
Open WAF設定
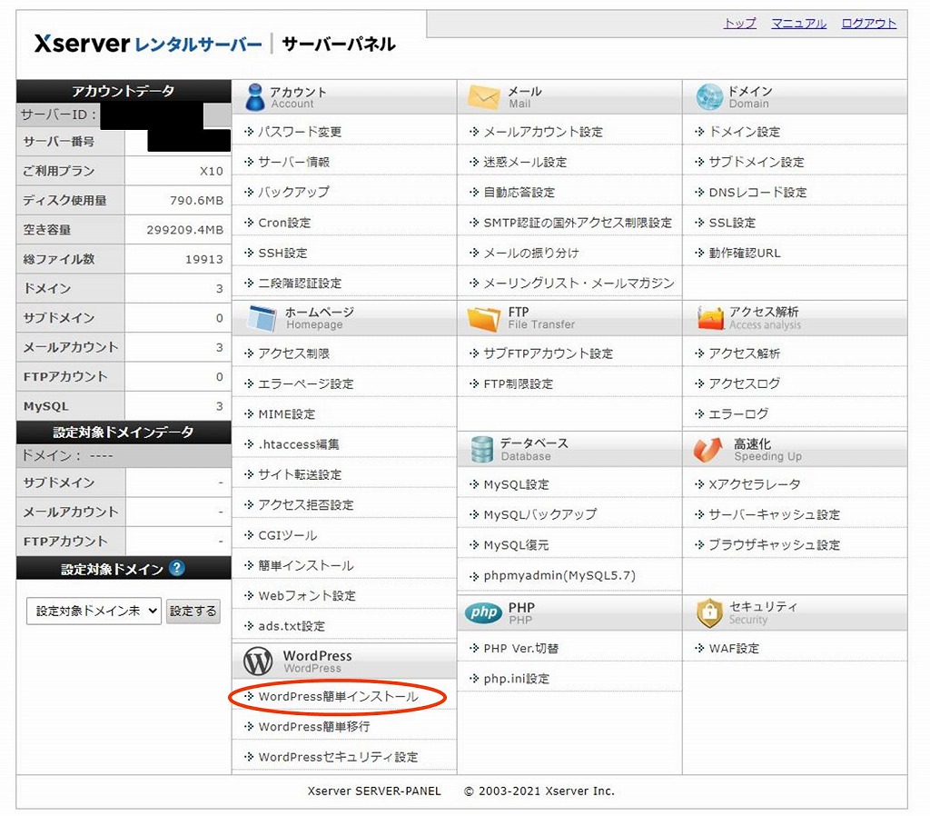click(734, 649)
